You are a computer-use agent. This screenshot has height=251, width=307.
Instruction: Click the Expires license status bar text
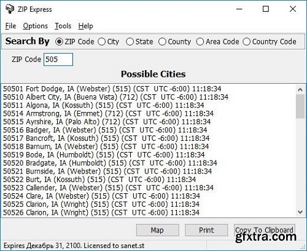[74, 245]
